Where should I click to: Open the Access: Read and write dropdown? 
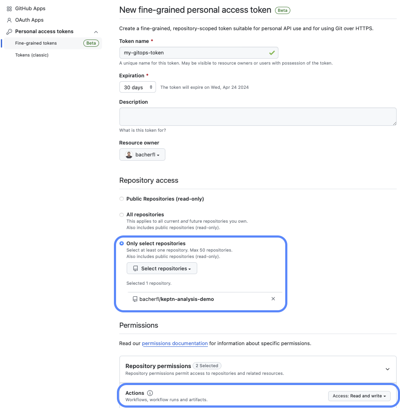(359, 396)
